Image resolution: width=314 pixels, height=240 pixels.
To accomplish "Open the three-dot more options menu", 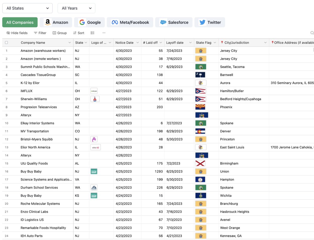I will tap(104, 33).
